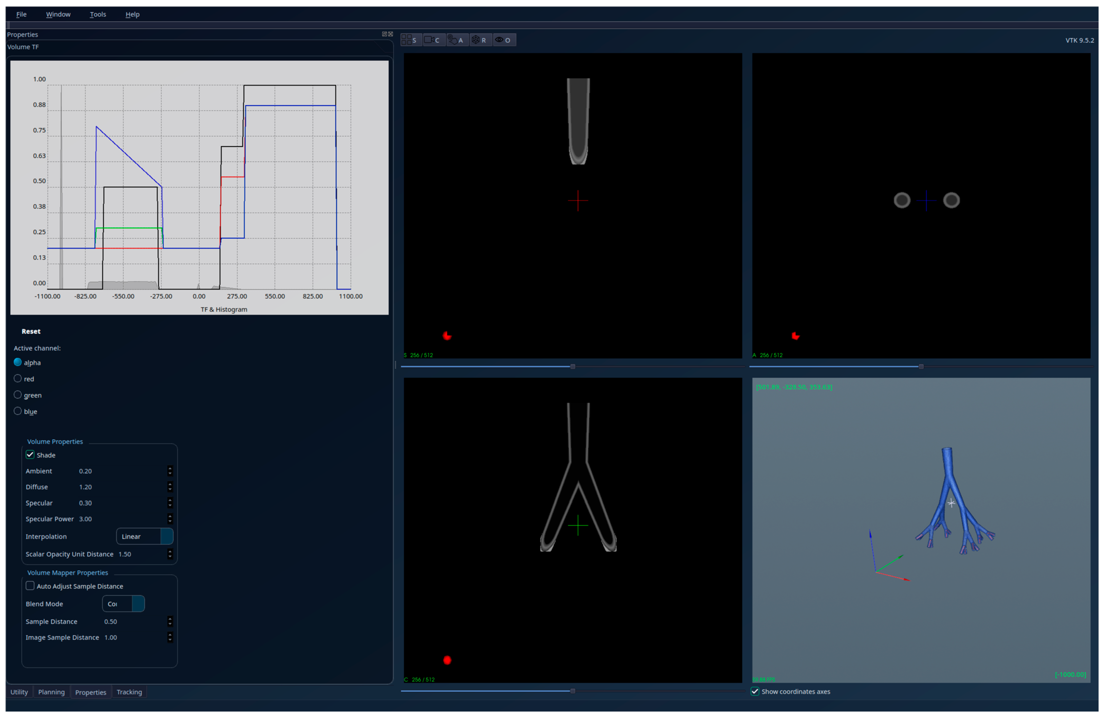Select the red active channel
The width and height of the screenshot is (1104, 720).
(x=18, y=378)
